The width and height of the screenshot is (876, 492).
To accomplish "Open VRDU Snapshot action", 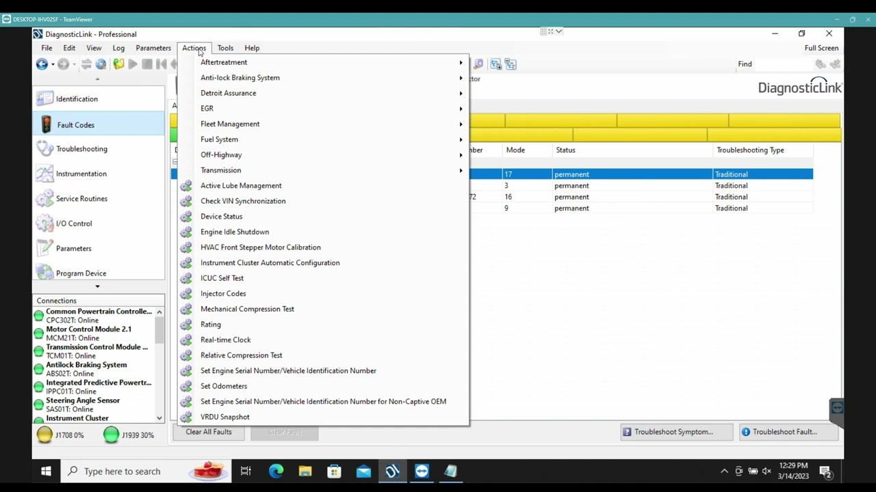I will pos(323,417).
